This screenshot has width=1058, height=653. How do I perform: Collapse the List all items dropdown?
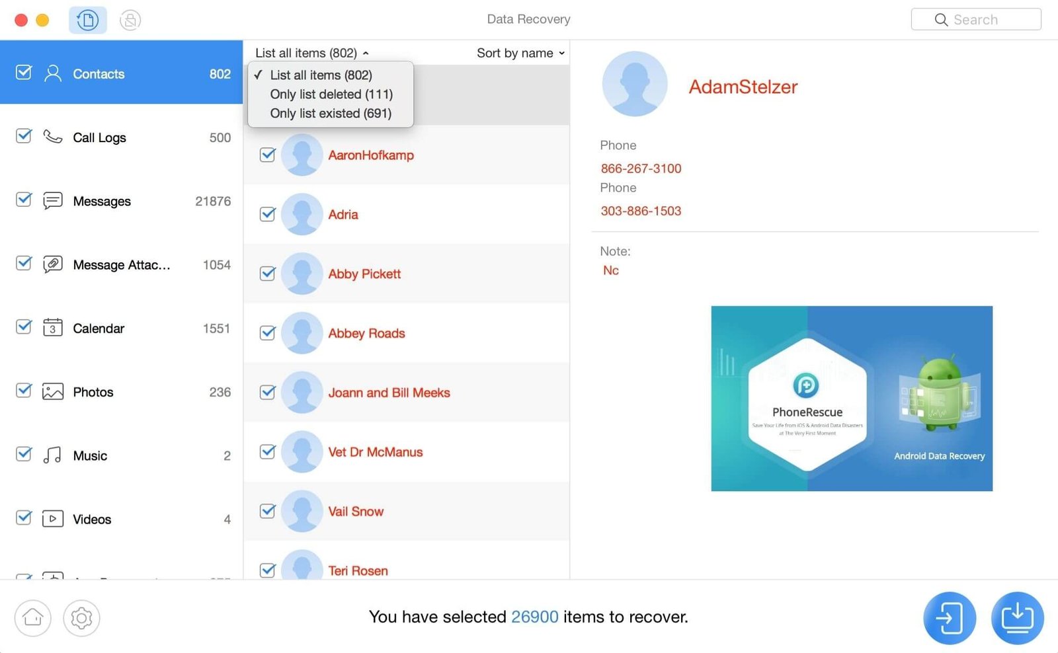tap(312, 53)
